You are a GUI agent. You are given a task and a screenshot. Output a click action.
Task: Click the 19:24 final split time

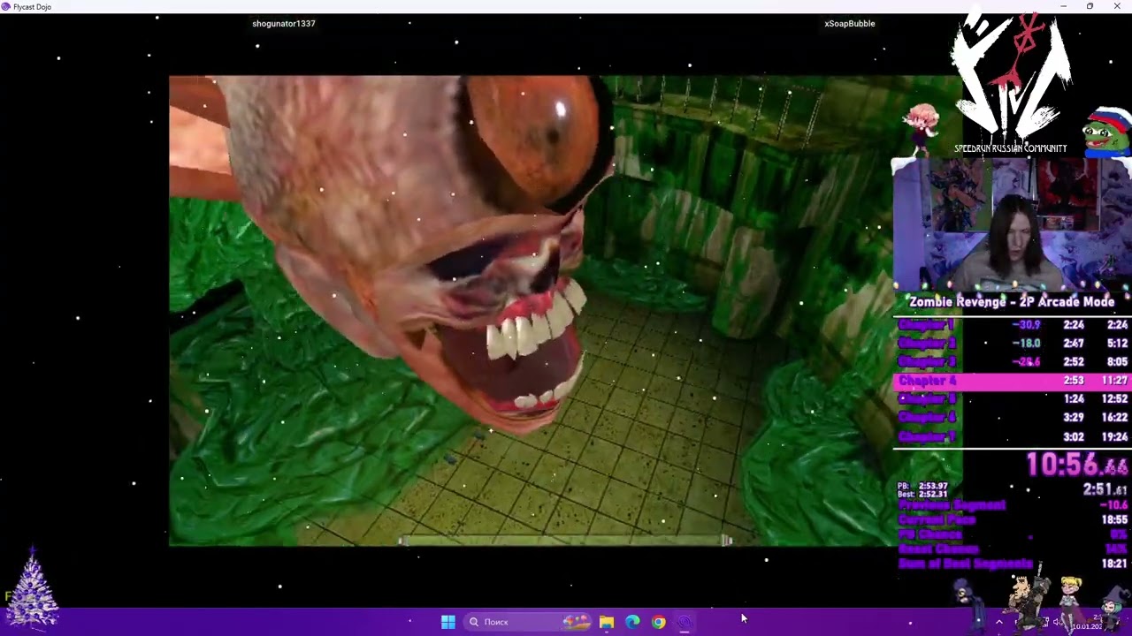(1114, 437)
